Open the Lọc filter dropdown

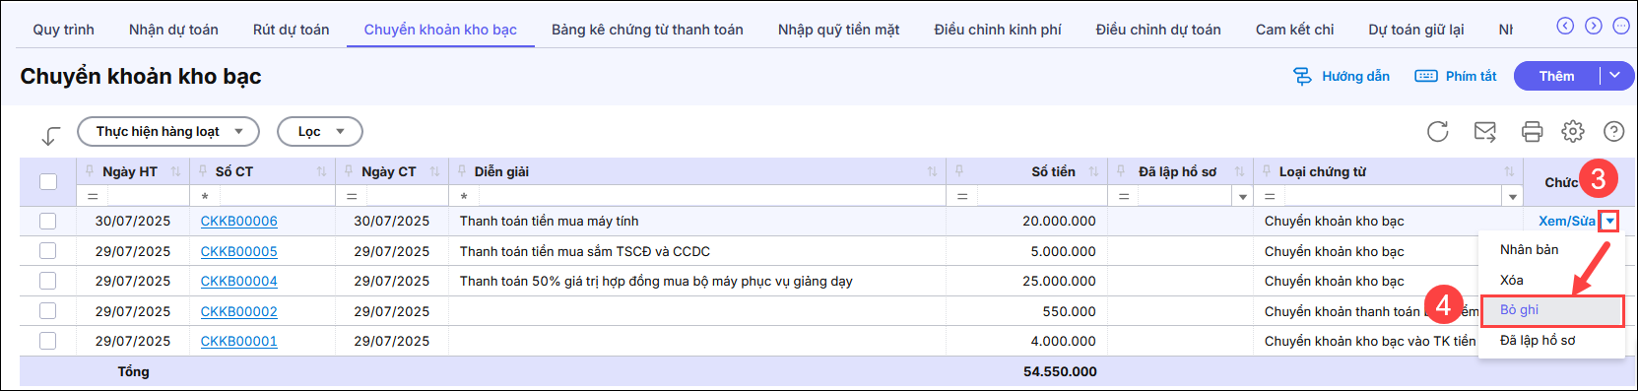click(320, 131)
